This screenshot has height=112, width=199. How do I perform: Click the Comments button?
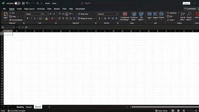[x=190, y=9]
